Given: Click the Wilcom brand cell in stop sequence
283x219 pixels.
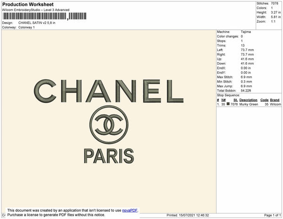Looking at the screenshot, I should coord(275,104).
